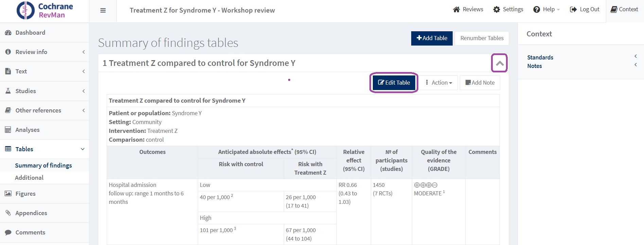The image size is (644, 245).
Task: Open Dashboard from the sidebar
Action: (x=30, y=33)
